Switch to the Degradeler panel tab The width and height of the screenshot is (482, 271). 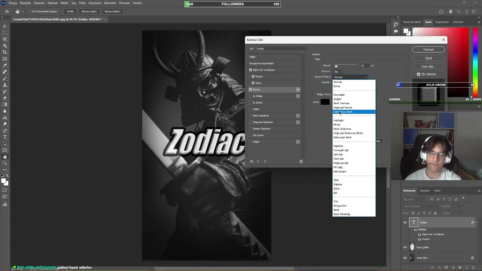[442, 22]
